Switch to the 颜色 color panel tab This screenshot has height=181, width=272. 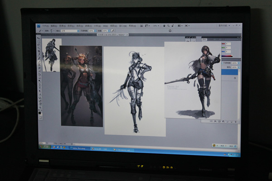pyautogui.click(x=204, y=39)
